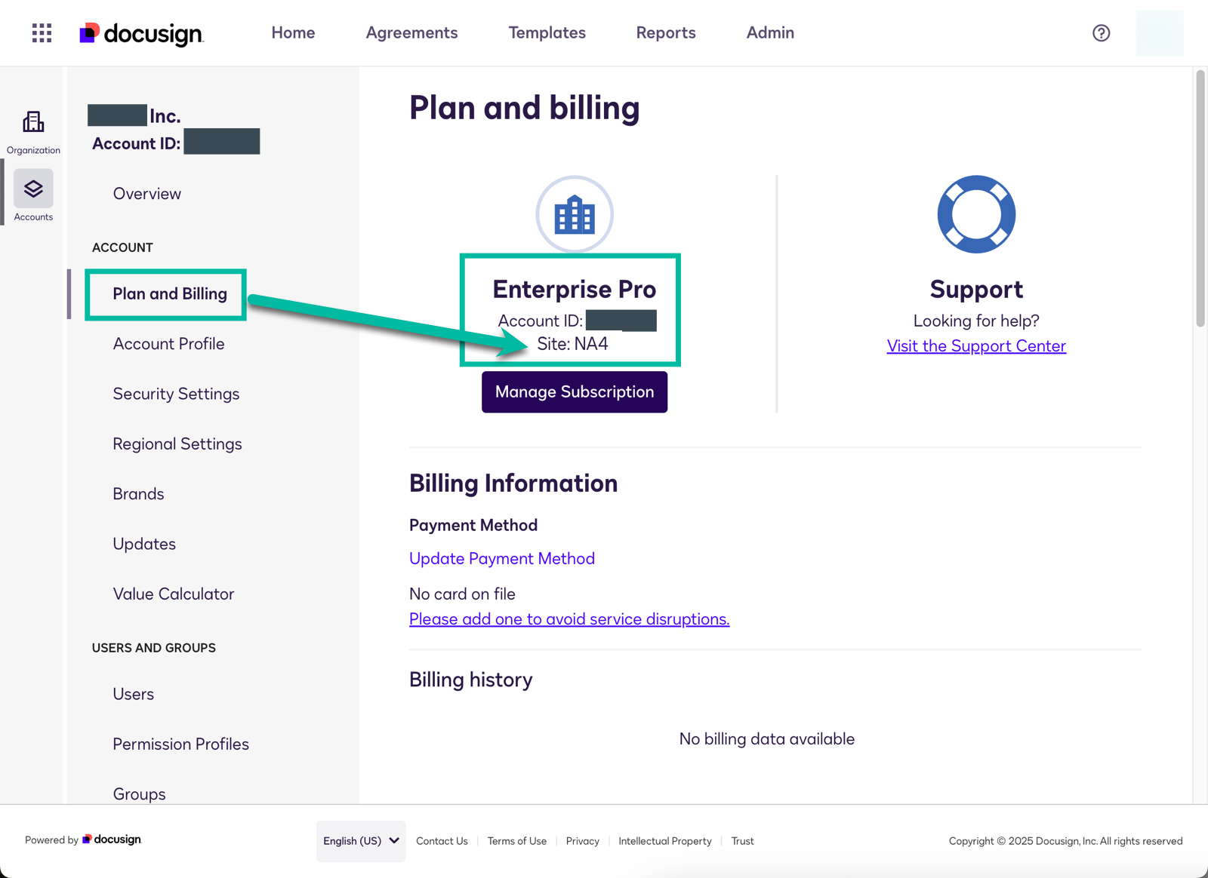
Task: Click the Support lifebuoy icon
Action: [x=975, y=215]
